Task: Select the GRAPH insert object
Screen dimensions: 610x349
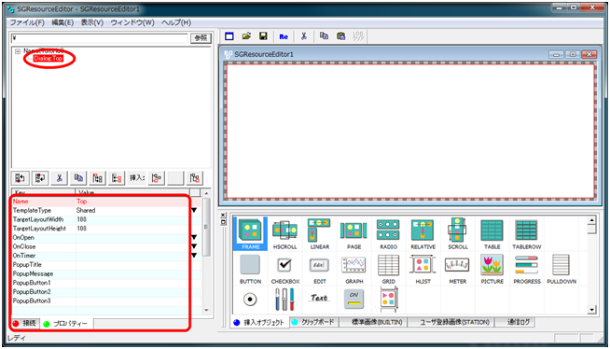Action: point(354,269)
